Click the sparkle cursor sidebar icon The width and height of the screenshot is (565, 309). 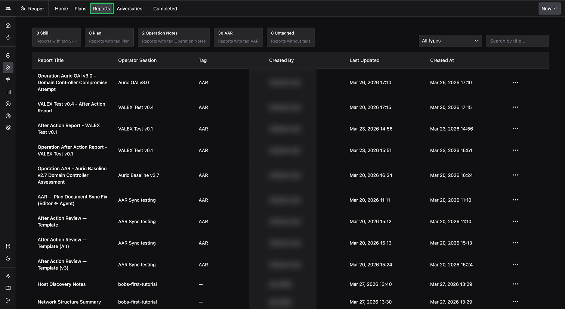coord(8,276)
